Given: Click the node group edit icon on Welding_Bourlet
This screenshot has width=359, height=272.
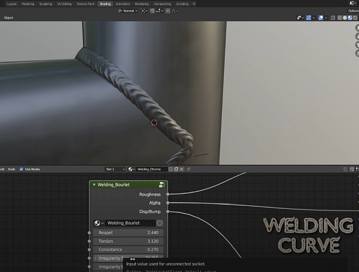Looking at the screenshot, I should pyautogui.click(x=161, y=185).
